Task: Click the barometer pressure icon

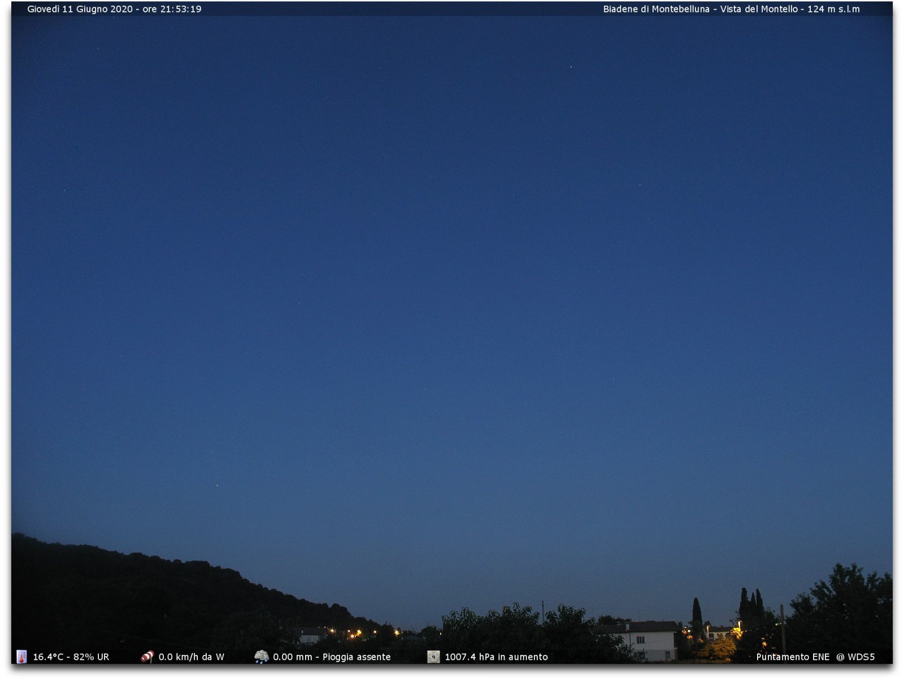Action: pos(433,657)
